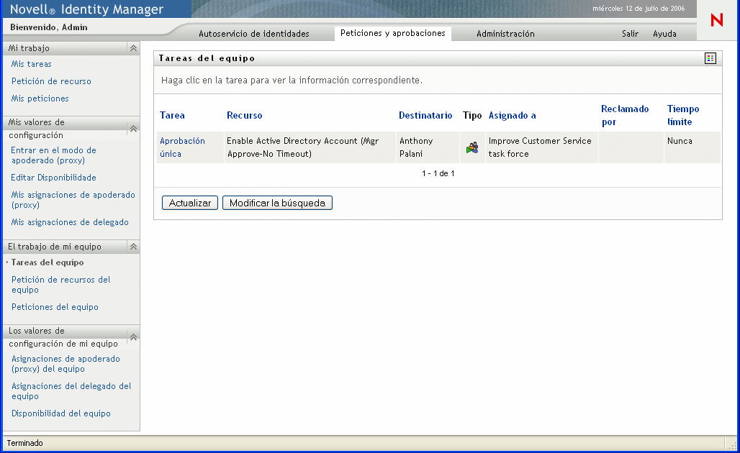
Task: Open Editar Disponibilidade link
Action: tap(53, 177)
